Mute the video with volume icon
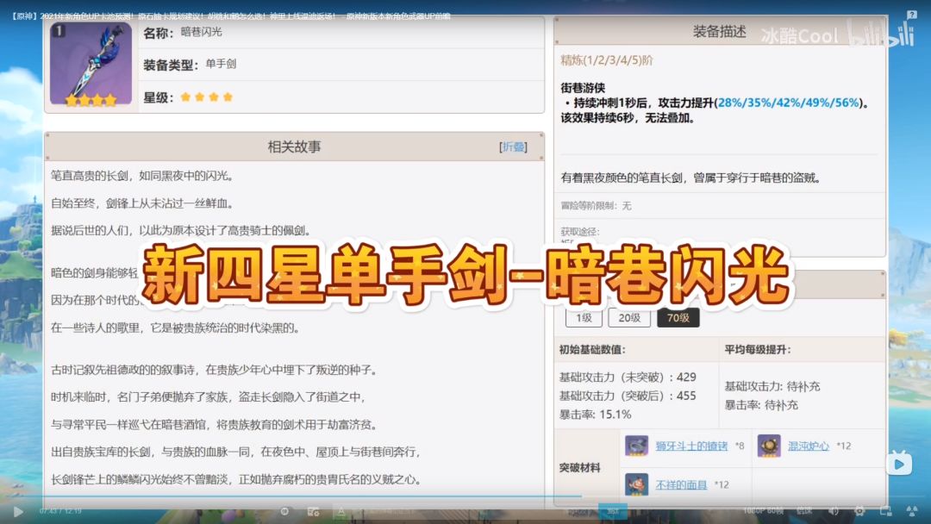Image resolution: width=931 pixels, height=524 pixels. 834,511
